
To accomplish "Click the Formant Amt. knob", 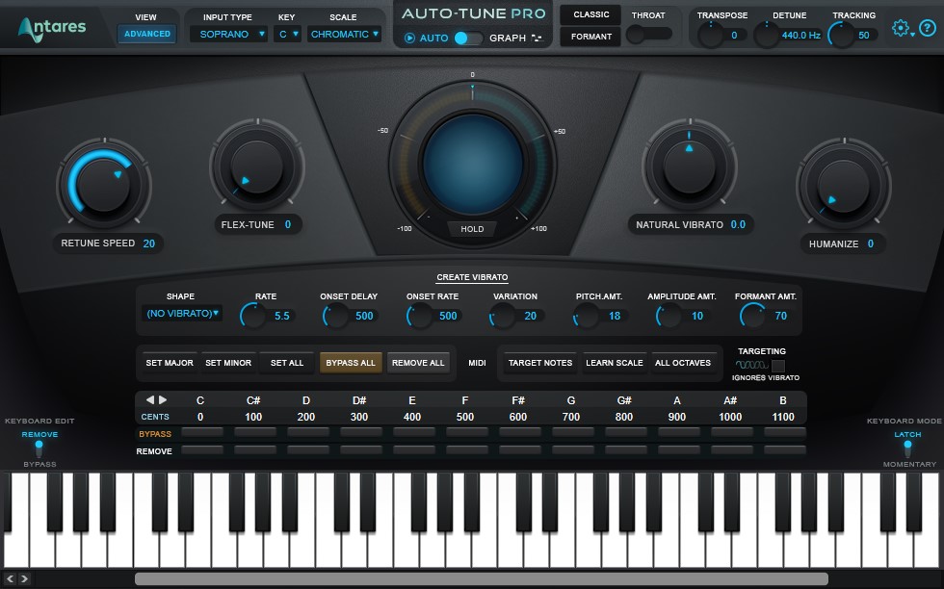I will pyautogui.click(x=752, y=316).
